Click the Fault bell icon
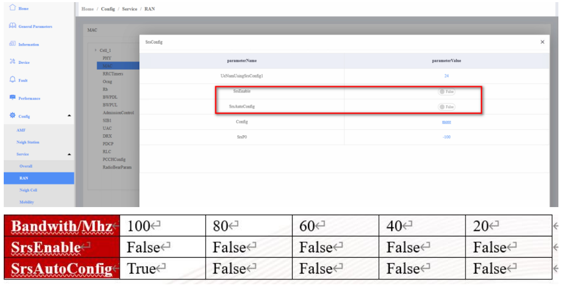Viewport: 568px width, 288px height. pos(12,80)
